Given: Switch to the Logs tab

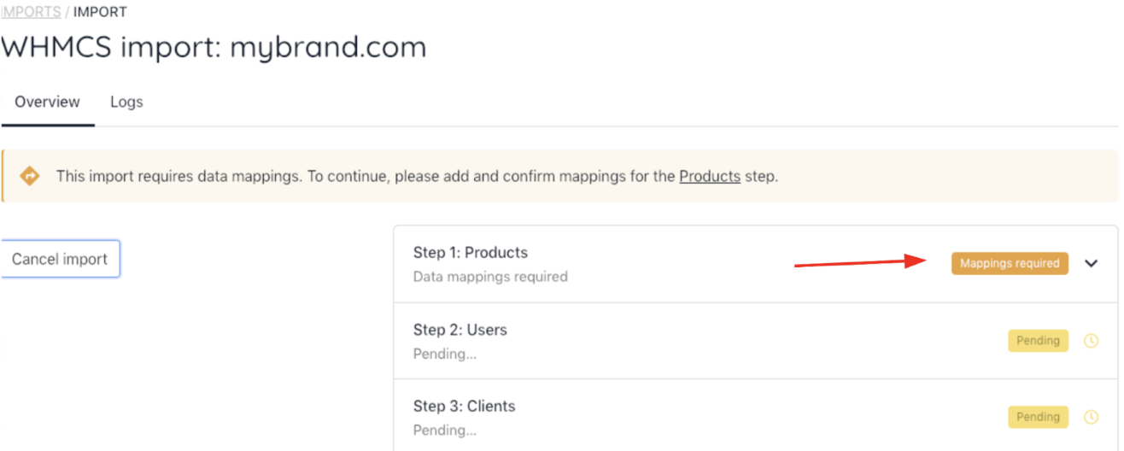Looking at the screenshot, I should point(126,102).
